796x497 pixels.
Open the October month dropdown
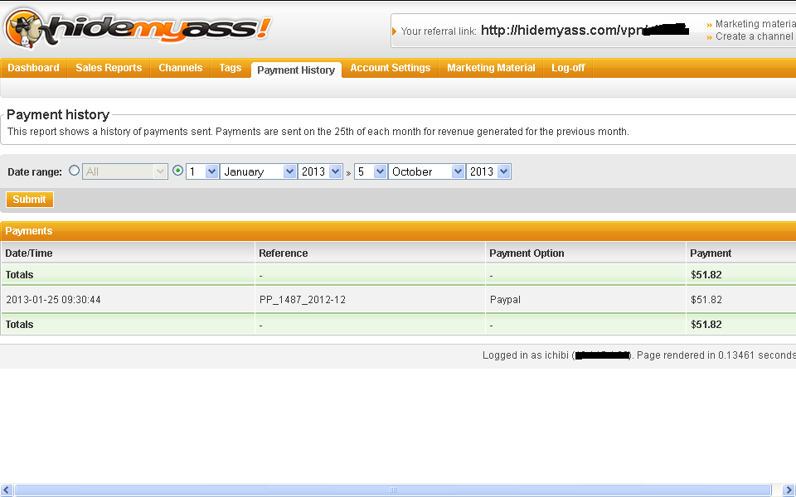[427, 171]
